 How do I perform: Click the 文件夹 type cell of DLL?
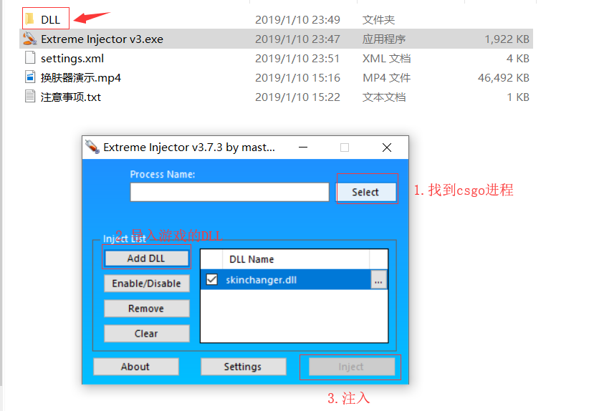(x=378, y=19)
